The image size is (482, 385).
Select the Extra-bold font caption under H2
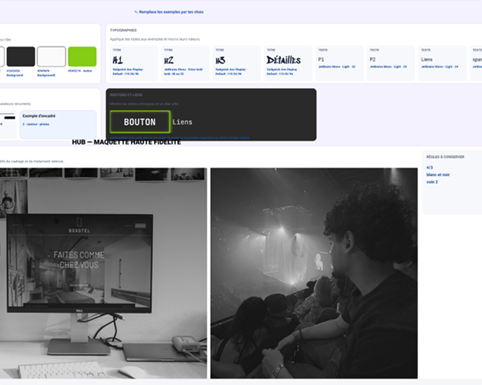point(183,72)
